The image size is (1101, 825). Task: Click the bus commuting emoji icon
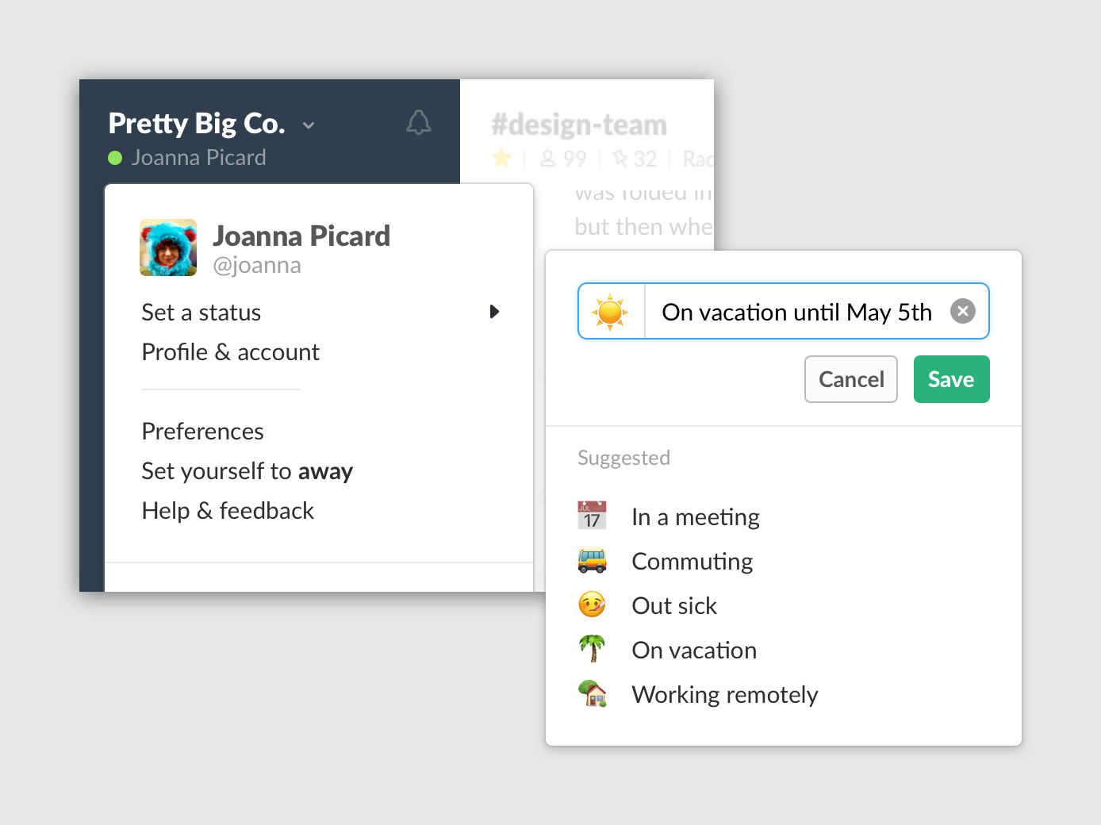(592, 561)
